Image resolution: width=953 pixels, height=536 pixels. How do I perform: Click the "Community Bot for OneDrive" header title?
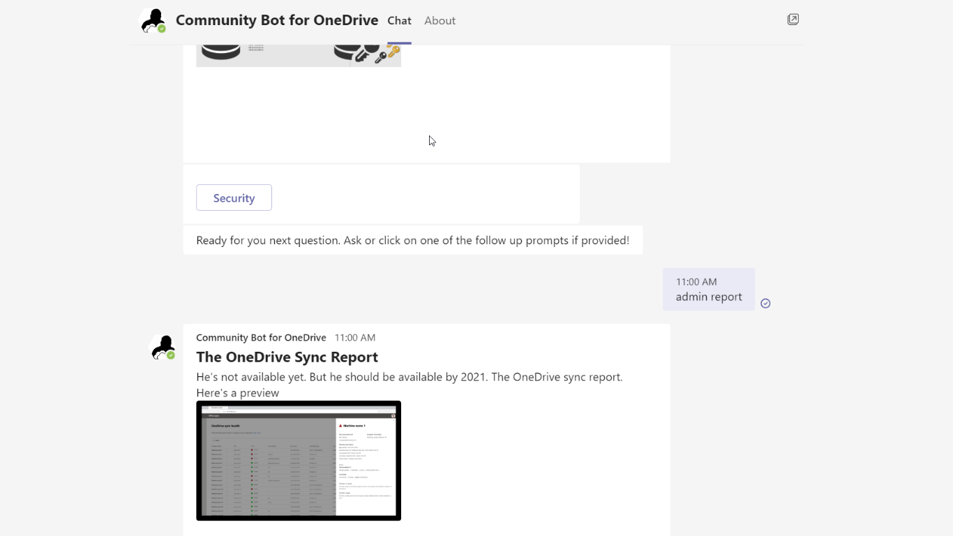coord(277,20)
